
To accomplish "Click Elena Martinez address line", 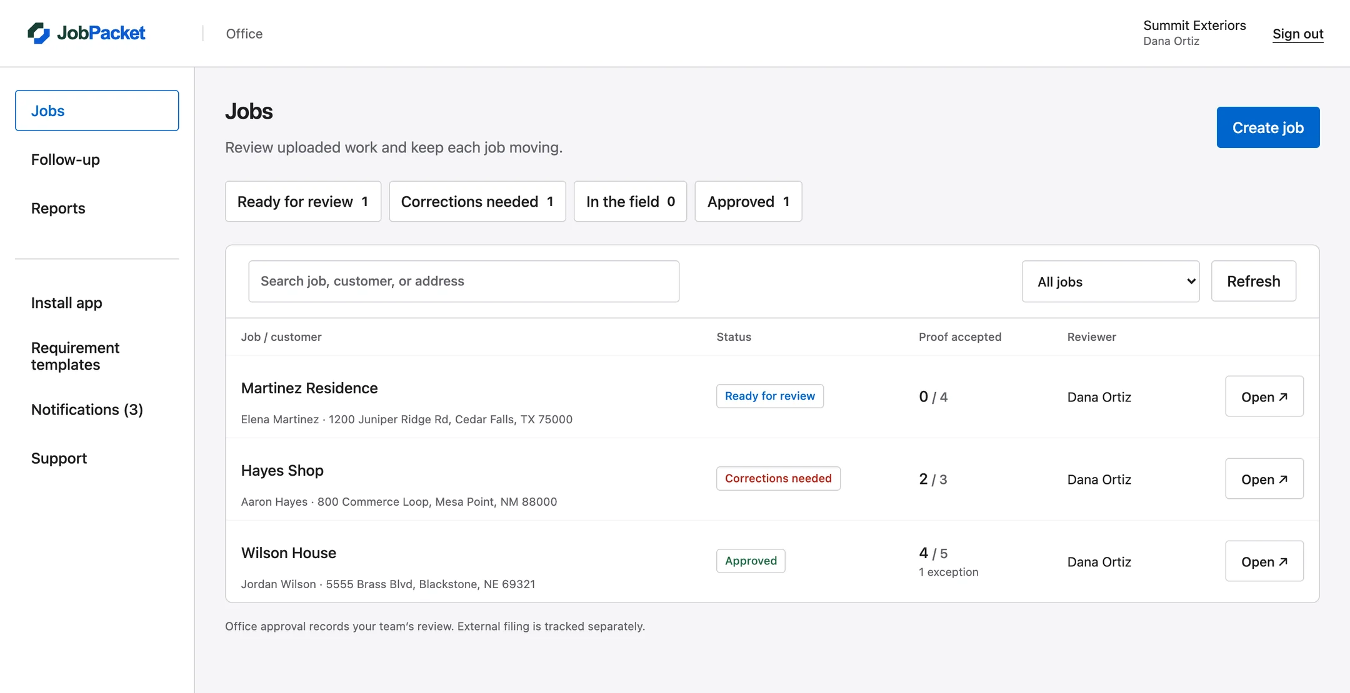I will (x=407, y=420).
